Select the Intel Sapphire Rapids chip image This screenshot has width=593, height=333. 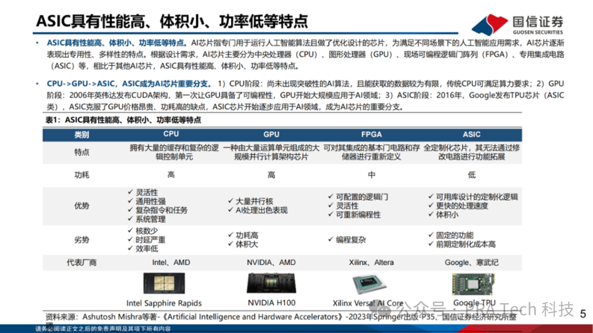pos(164,283)
